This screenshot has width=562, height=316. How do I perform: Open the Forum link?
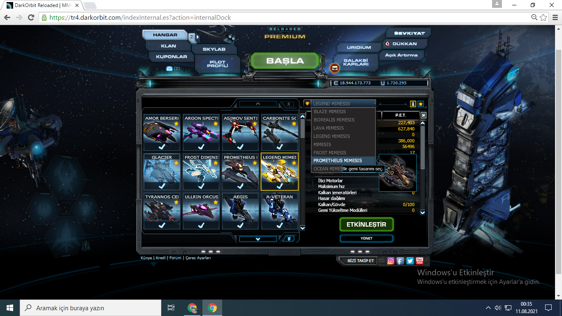175,258
